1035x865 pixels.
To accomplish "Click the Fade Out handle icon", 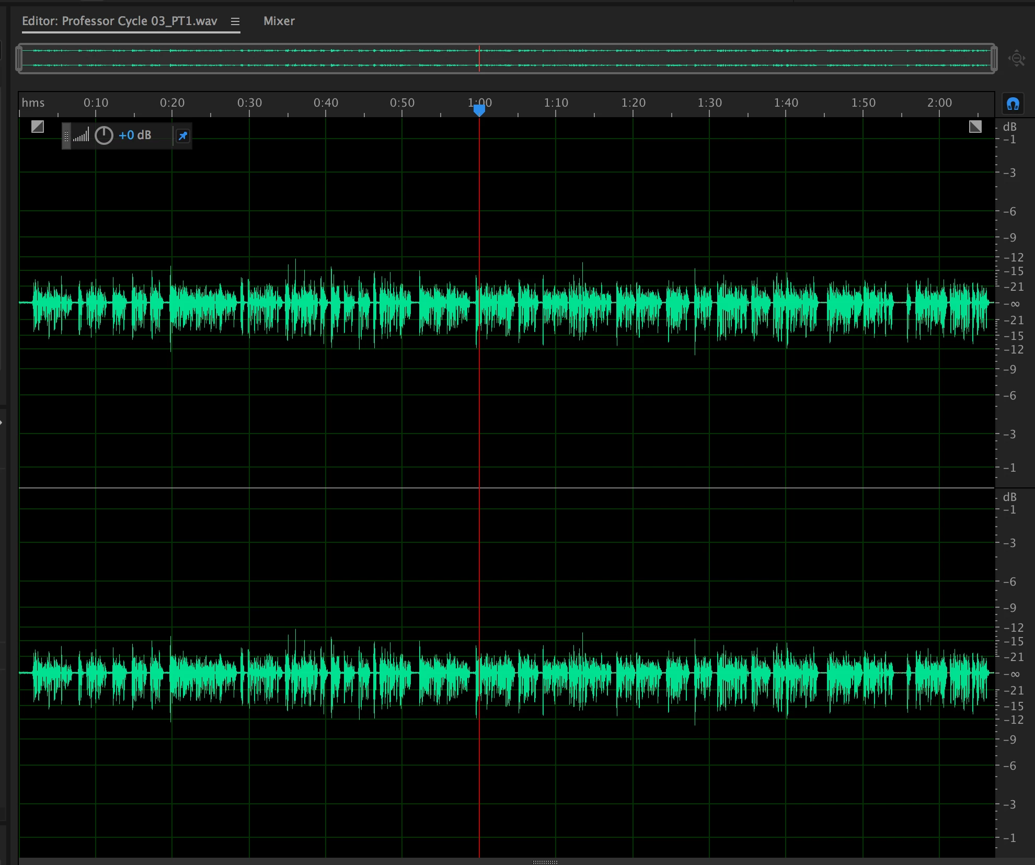I will coord(975,127).
